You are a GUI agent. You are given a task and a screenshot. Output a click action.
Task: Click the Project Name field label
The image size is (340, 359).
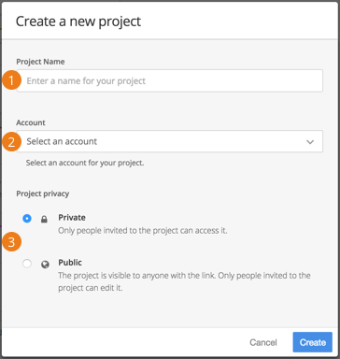(x=40, y=62)
